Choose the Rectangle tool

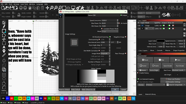click(x=4, y=31)
